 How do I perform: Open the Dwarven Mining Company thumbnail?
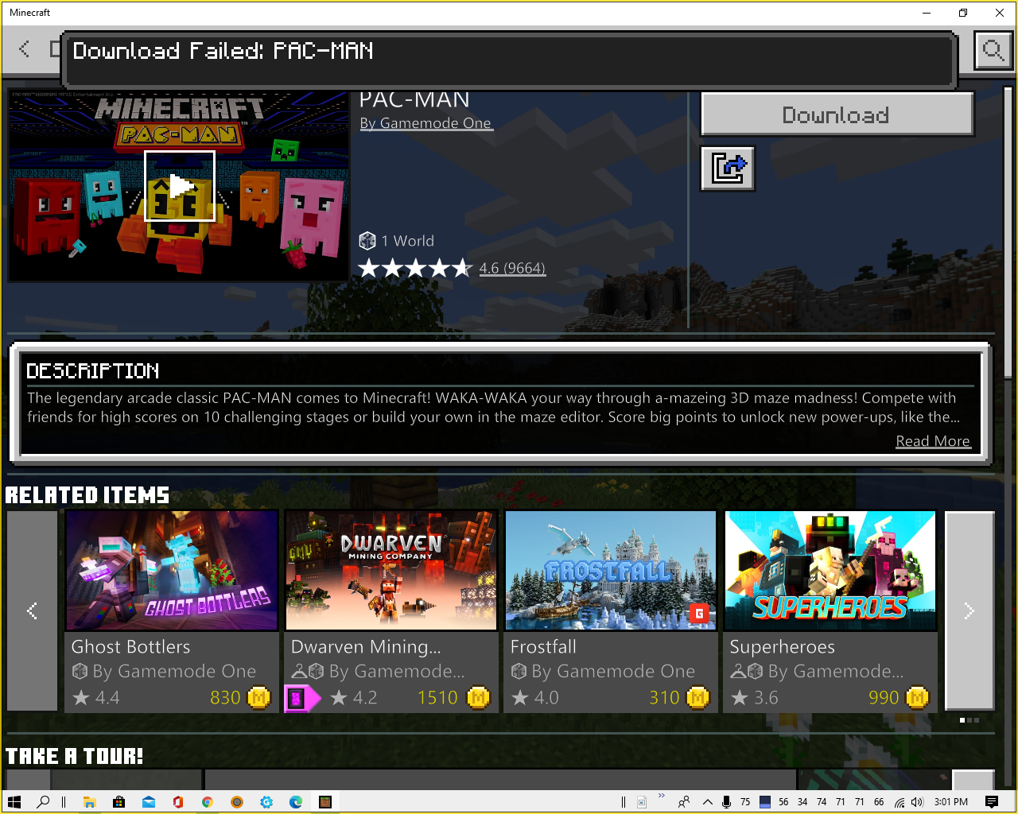tap(391, 571)
